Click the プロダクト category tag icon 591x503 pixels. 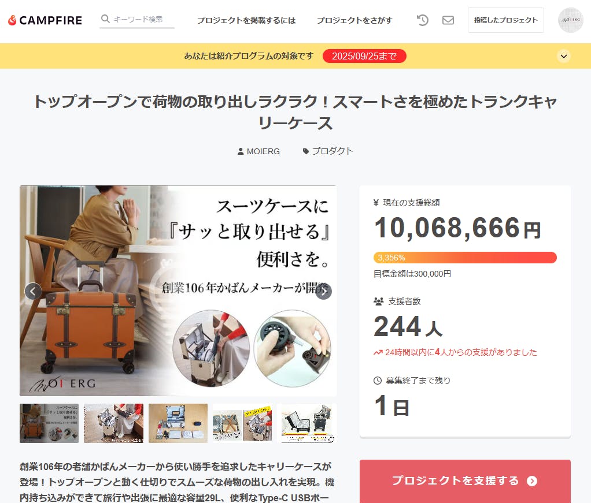tap(306, 151)
